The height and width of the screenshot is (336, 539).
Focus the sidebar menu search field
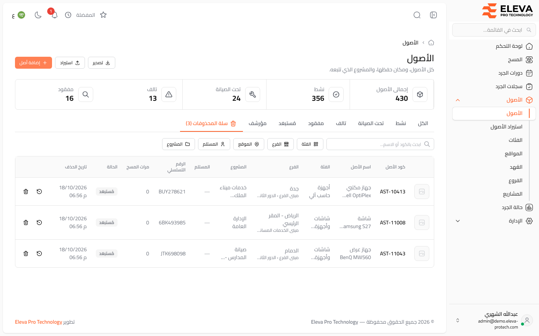click(494, 30)
